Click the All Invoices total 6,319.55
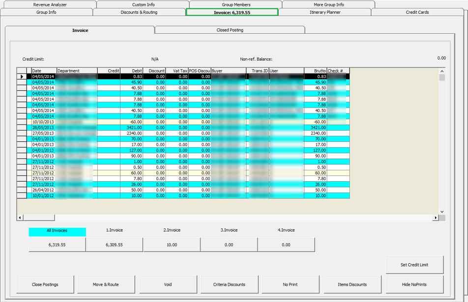Viewport: 468px width, 302px height. click(57, 245)
